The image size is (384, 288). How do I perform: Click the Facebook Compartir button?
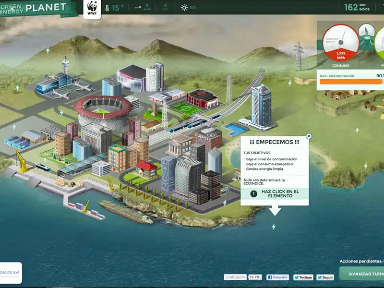click(277, 277)
